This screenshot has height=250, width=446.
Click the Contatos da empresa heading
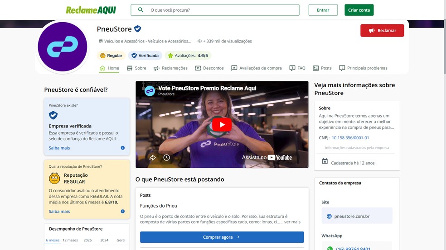pyautogui.click(x=340, y=183)
